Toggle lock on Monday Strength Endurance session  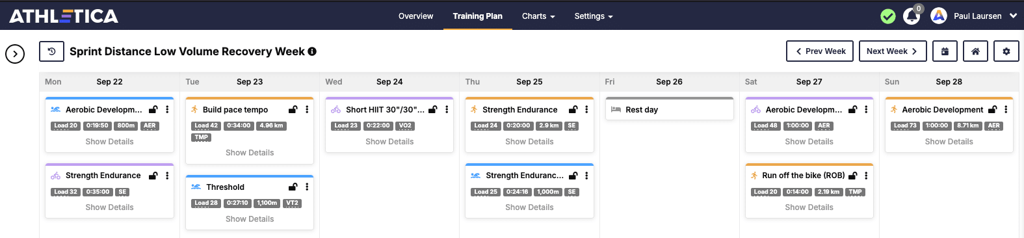coord(153,176)
